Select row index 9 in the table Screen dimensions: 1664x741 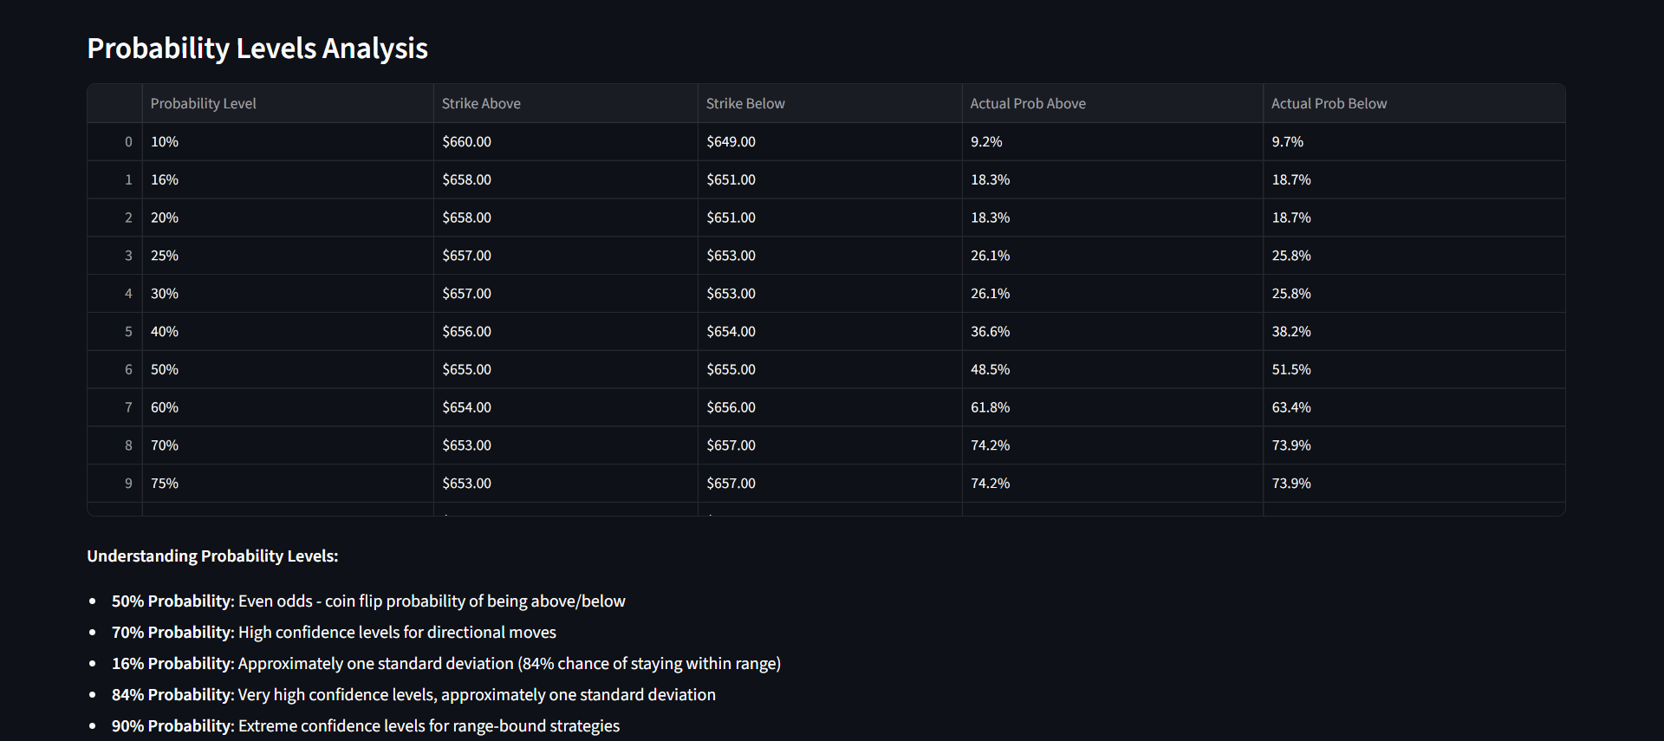[128, 484]
